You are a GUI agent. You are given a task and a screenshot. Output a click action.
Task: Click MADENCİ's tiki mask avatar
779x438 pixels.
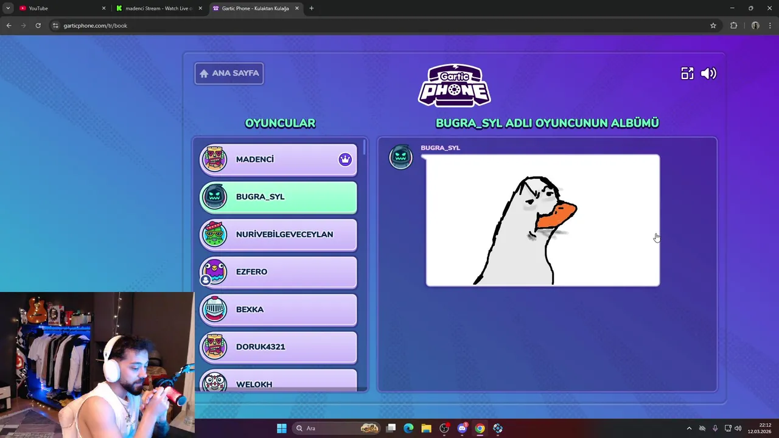pyautogui.click(x=214, y=159)
